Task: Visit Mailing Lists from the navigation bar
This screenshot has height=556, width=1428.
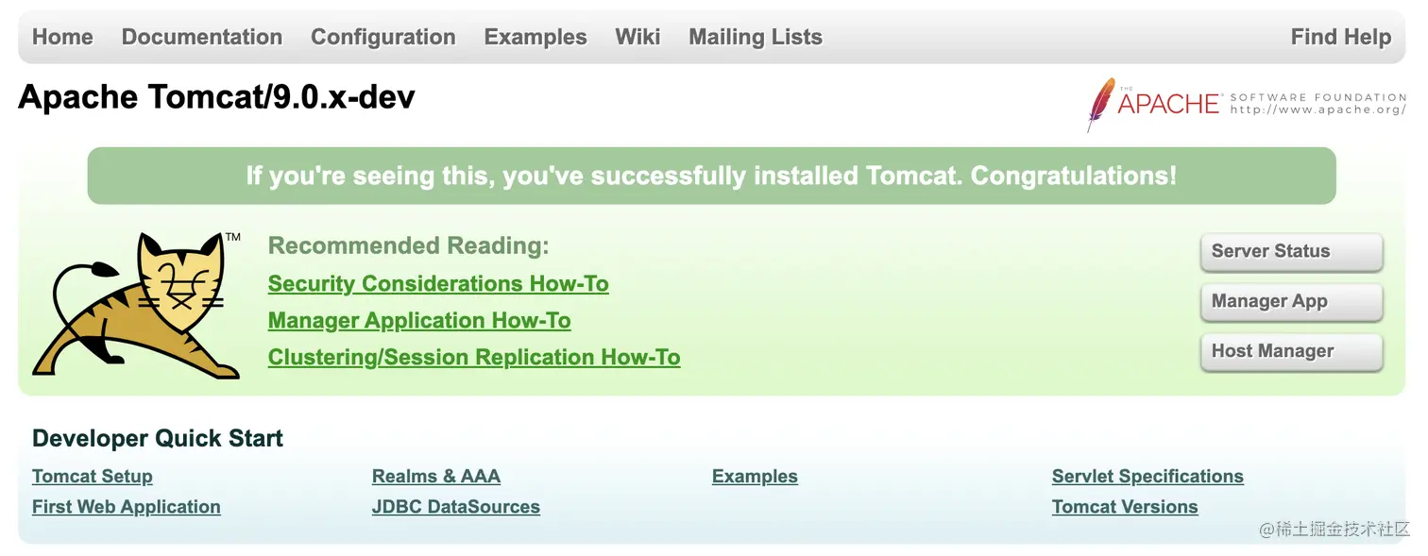Action: pos(756,37)
